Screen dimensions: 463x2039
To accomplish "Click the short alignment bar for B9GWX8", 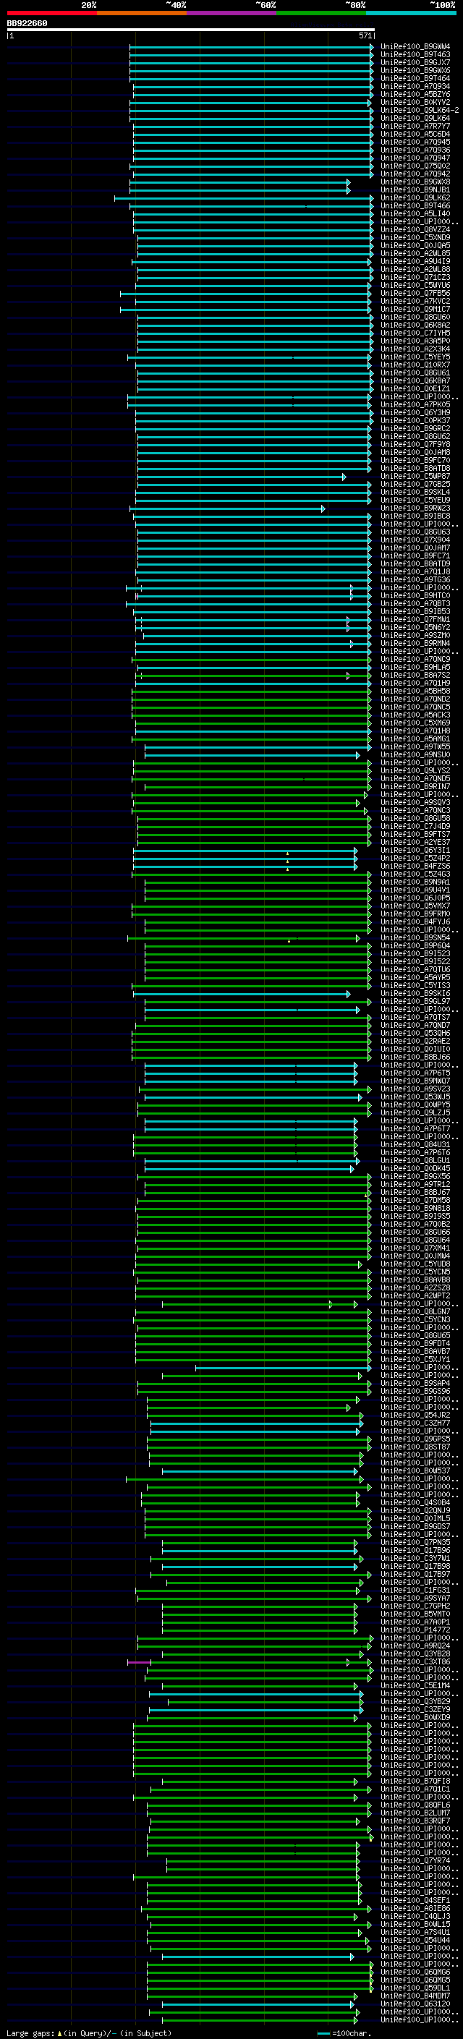I will (239, 182).
